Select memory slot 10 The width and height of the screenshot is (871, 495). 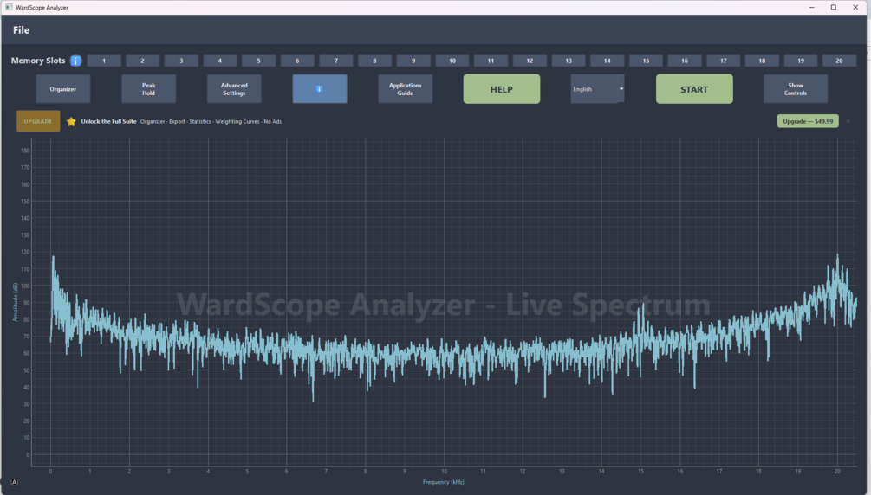[x=452, y=61]
